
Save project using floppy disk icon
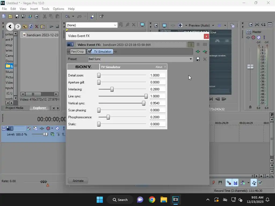pyautogui.click(x=17, y=16)
